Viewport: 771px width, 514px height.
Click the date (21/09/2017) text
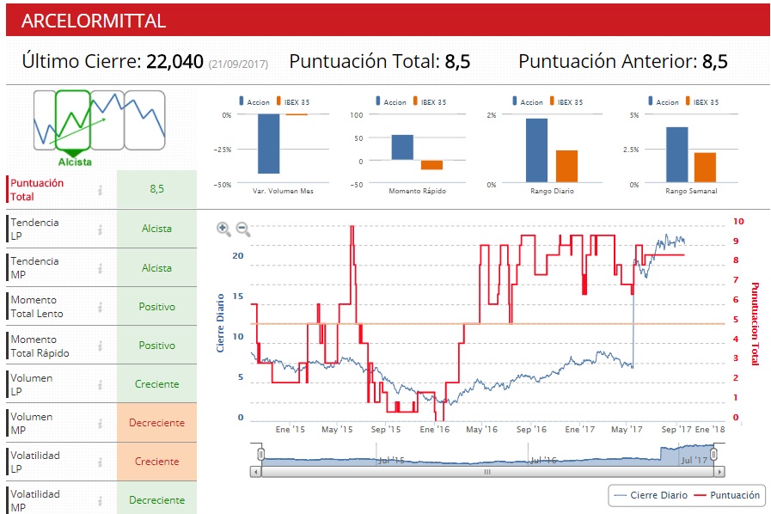(238, 64)
